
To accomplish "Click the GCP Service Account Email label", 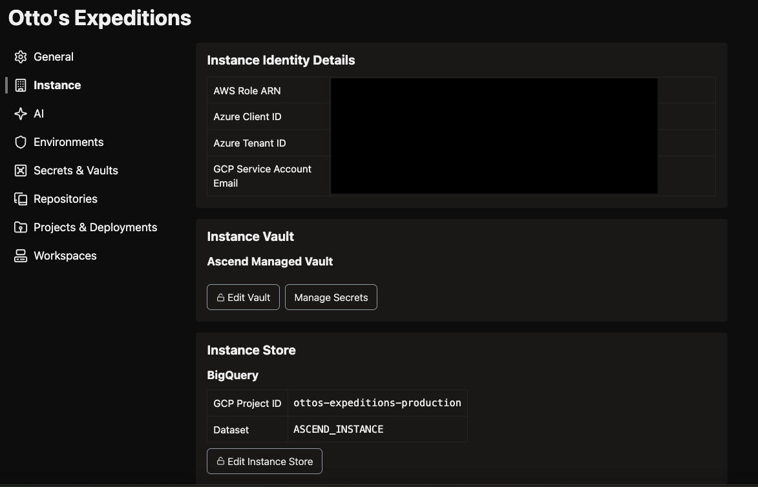I will [262, 176].
